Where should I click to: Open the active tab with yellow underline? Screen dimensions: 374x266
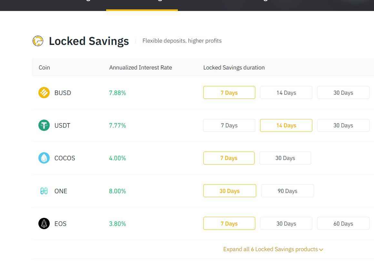[142, 5]
